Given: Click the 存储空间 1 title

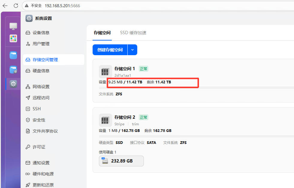Looking at the screenshot, I should tap(125, 69).
